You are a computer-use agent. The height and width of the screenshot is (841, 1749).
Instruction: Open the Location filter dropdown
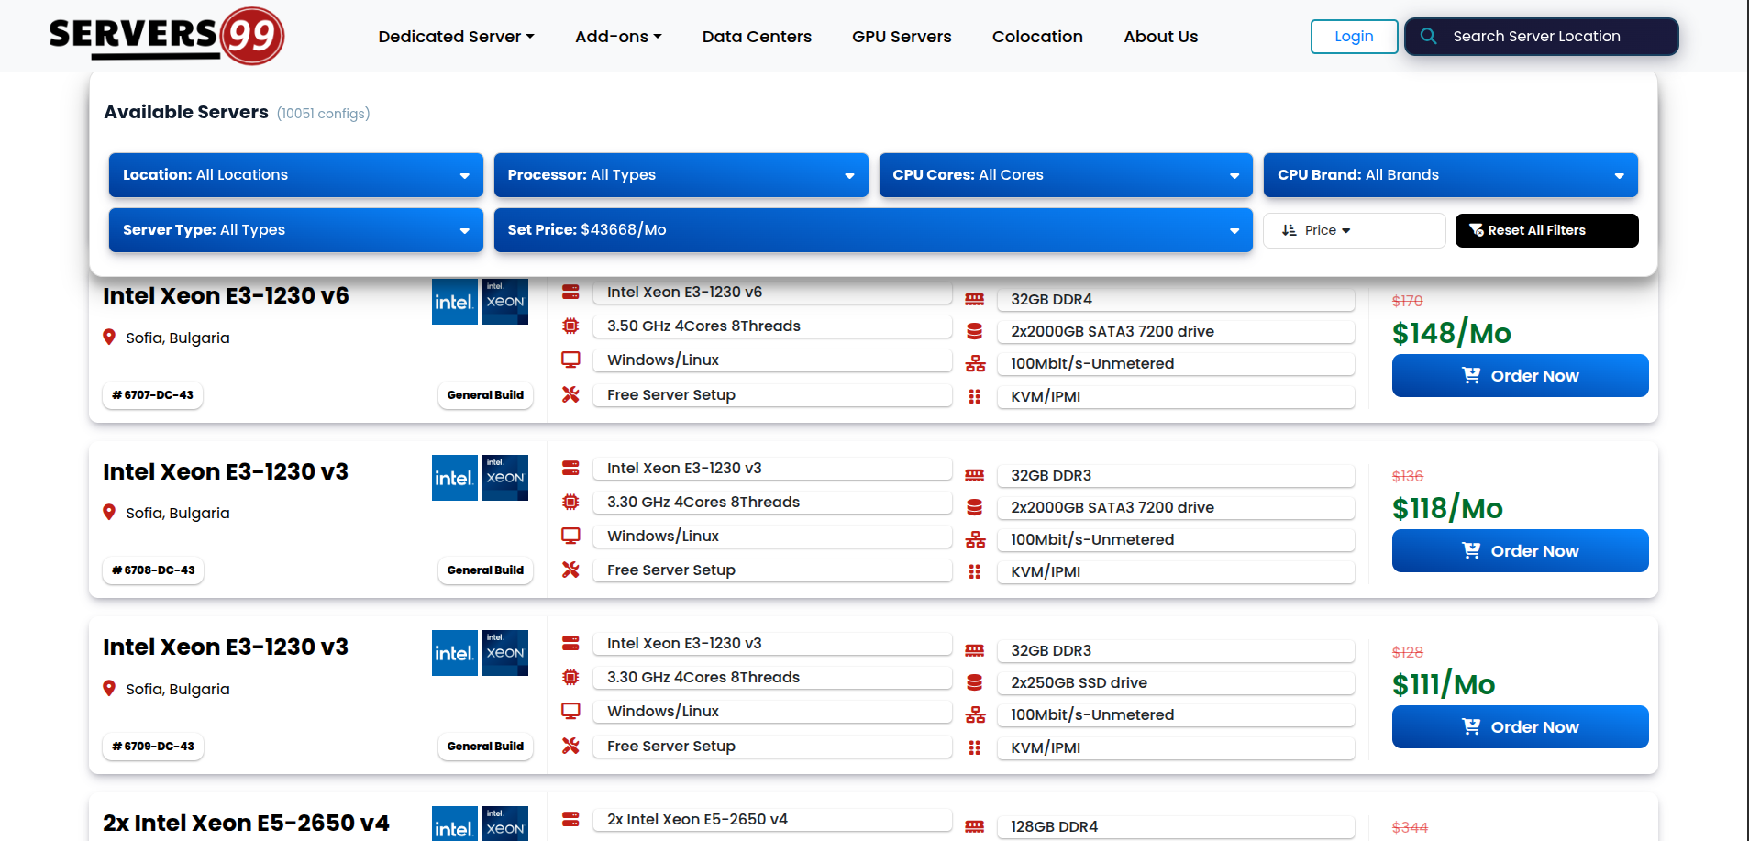point(295,175)
